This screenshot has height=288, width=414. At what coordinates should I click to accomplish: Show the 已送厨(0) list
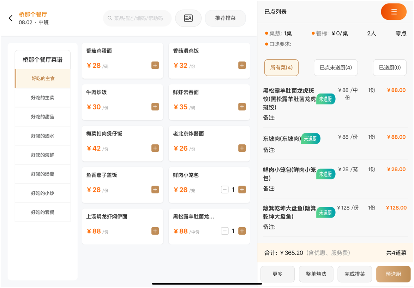[390, 67]
